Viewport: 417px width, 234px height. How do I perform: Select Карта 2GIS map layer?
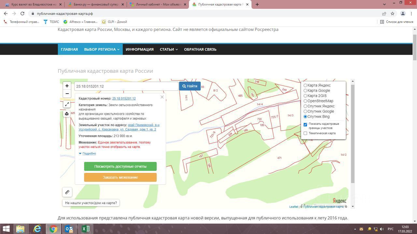click(305, 96)
